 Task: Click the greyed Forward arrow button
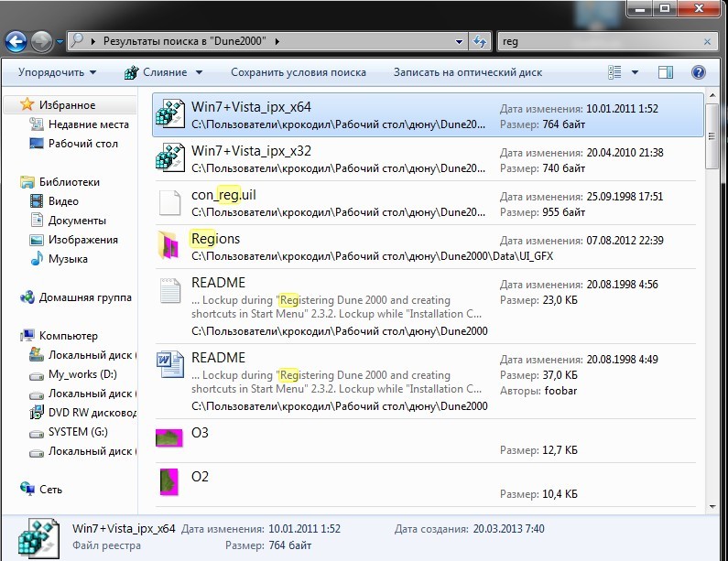[x=41, y=42]
